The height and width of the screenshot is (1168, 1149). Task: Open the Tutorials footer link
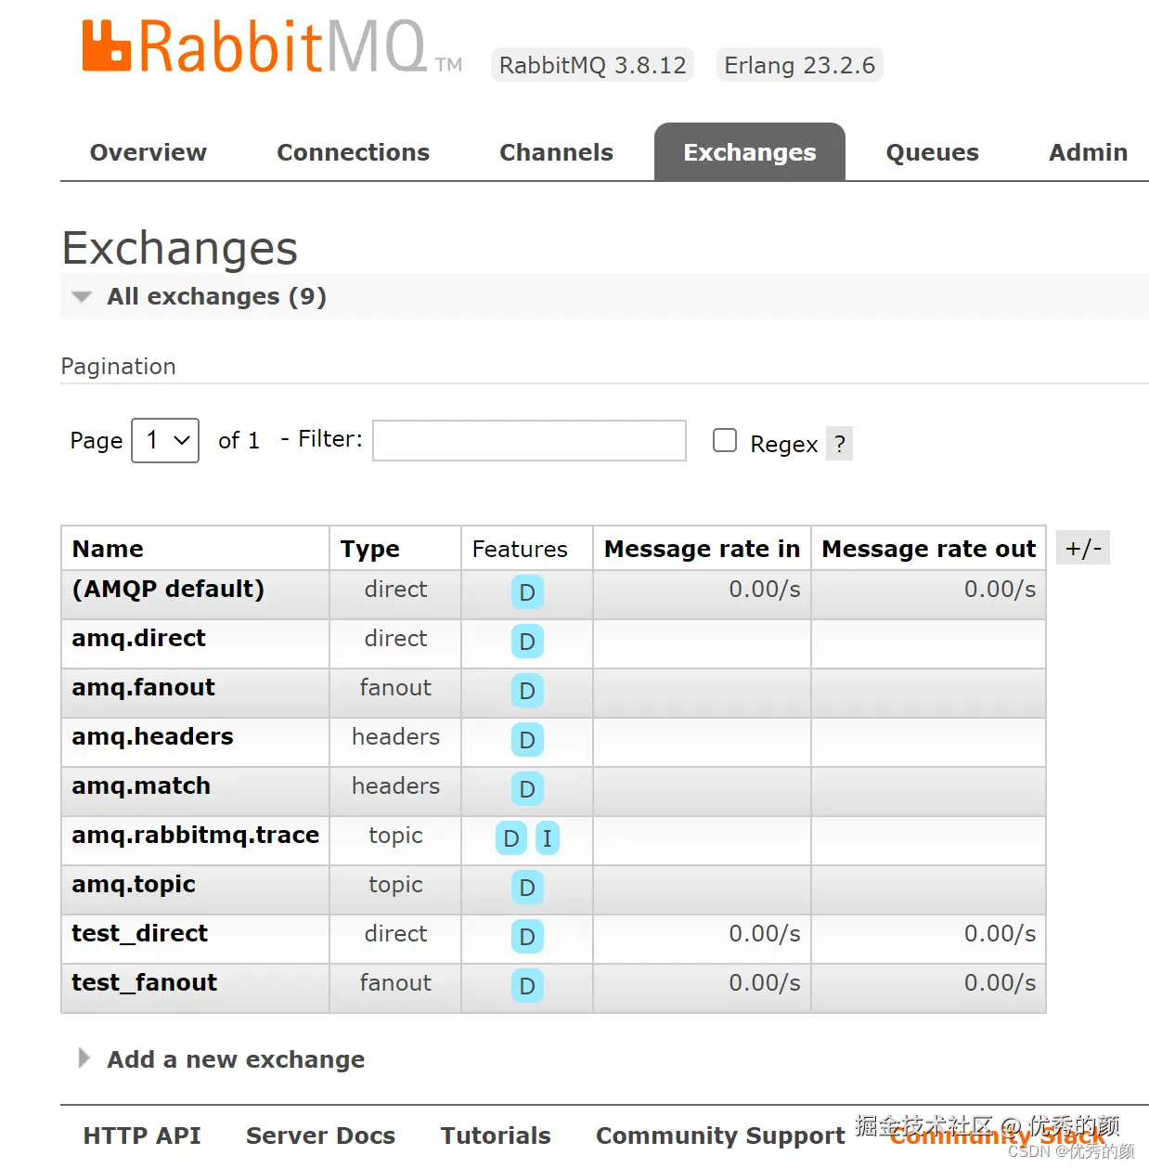pyautogui.click(x=496, y=1136)
